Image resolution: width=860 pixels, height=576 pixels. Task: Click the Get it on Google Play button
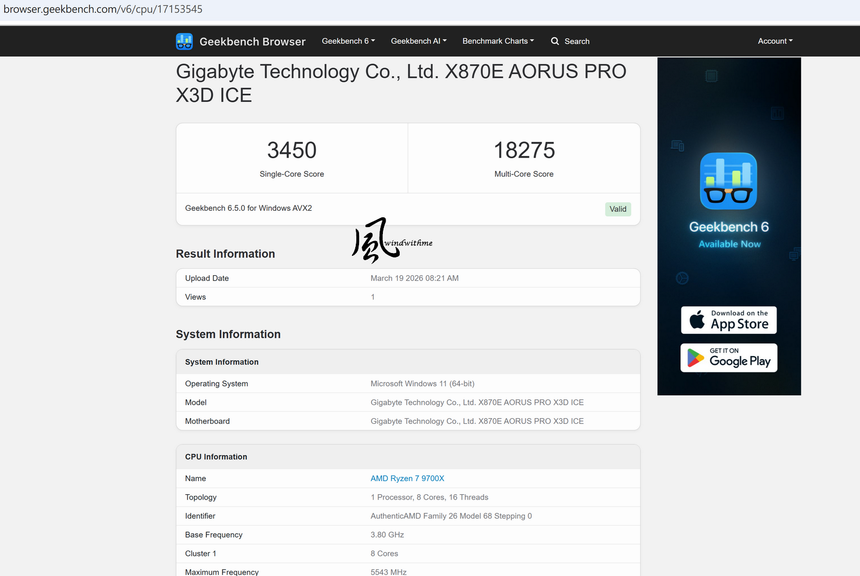click(x=728, y=358)
